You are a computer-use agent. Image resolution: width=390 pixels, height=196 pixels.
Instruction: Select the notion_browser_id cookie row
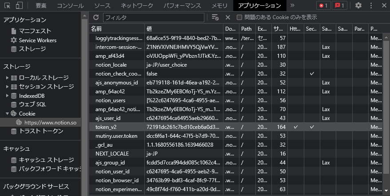click(235, 180)
